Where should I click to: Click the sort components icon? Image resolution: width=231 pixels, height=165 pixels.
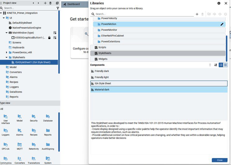coord(215,65)
